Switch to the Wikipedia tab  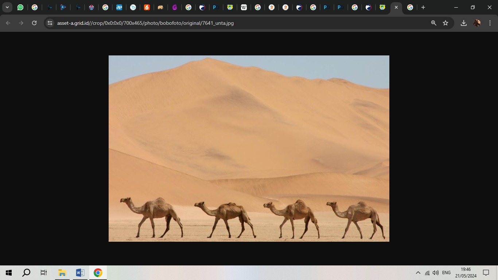[x=244, y=7]
